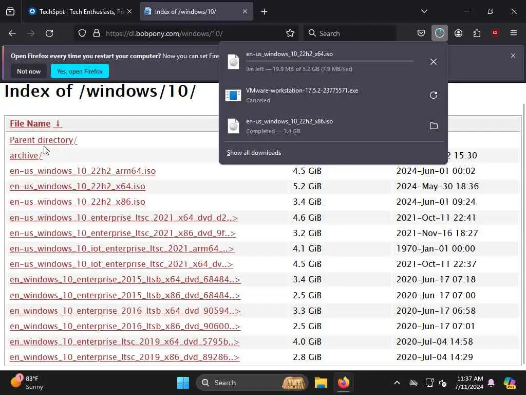The height and width of the screenshot is (395, 526).
Task: Open Firefox View icon in tab bar
Action: [x=10, y=11]
